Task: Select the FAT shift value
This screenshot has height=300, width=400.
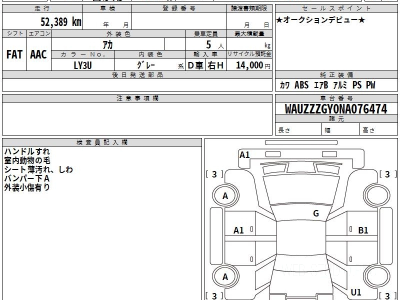Action: (x=14, y=54)
